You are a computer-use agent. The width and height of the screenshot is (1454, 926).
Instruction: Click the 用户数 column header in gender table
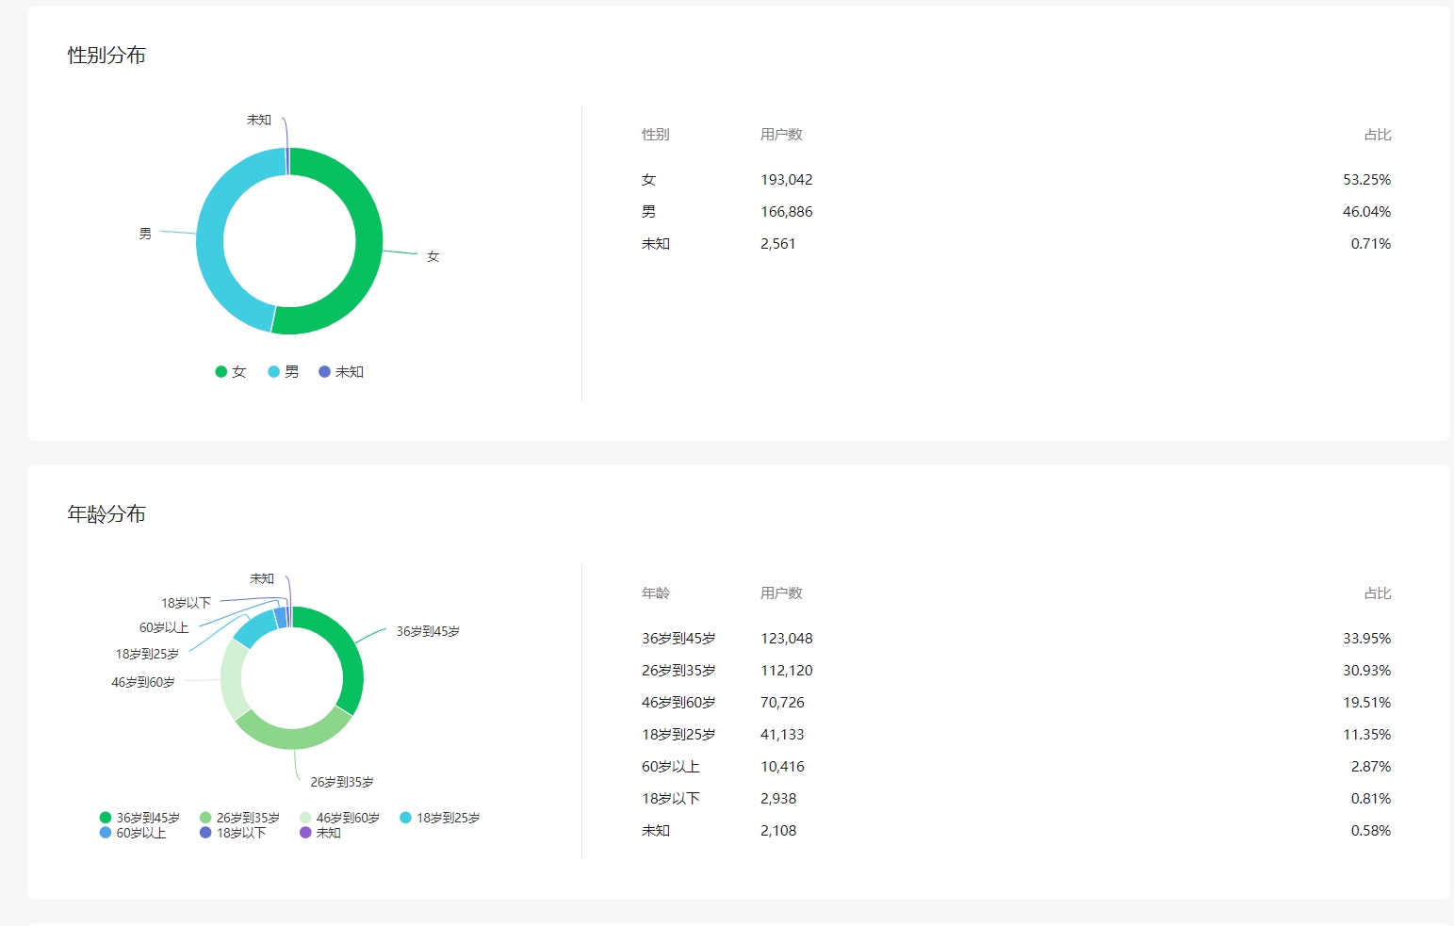tap(781, 135)
